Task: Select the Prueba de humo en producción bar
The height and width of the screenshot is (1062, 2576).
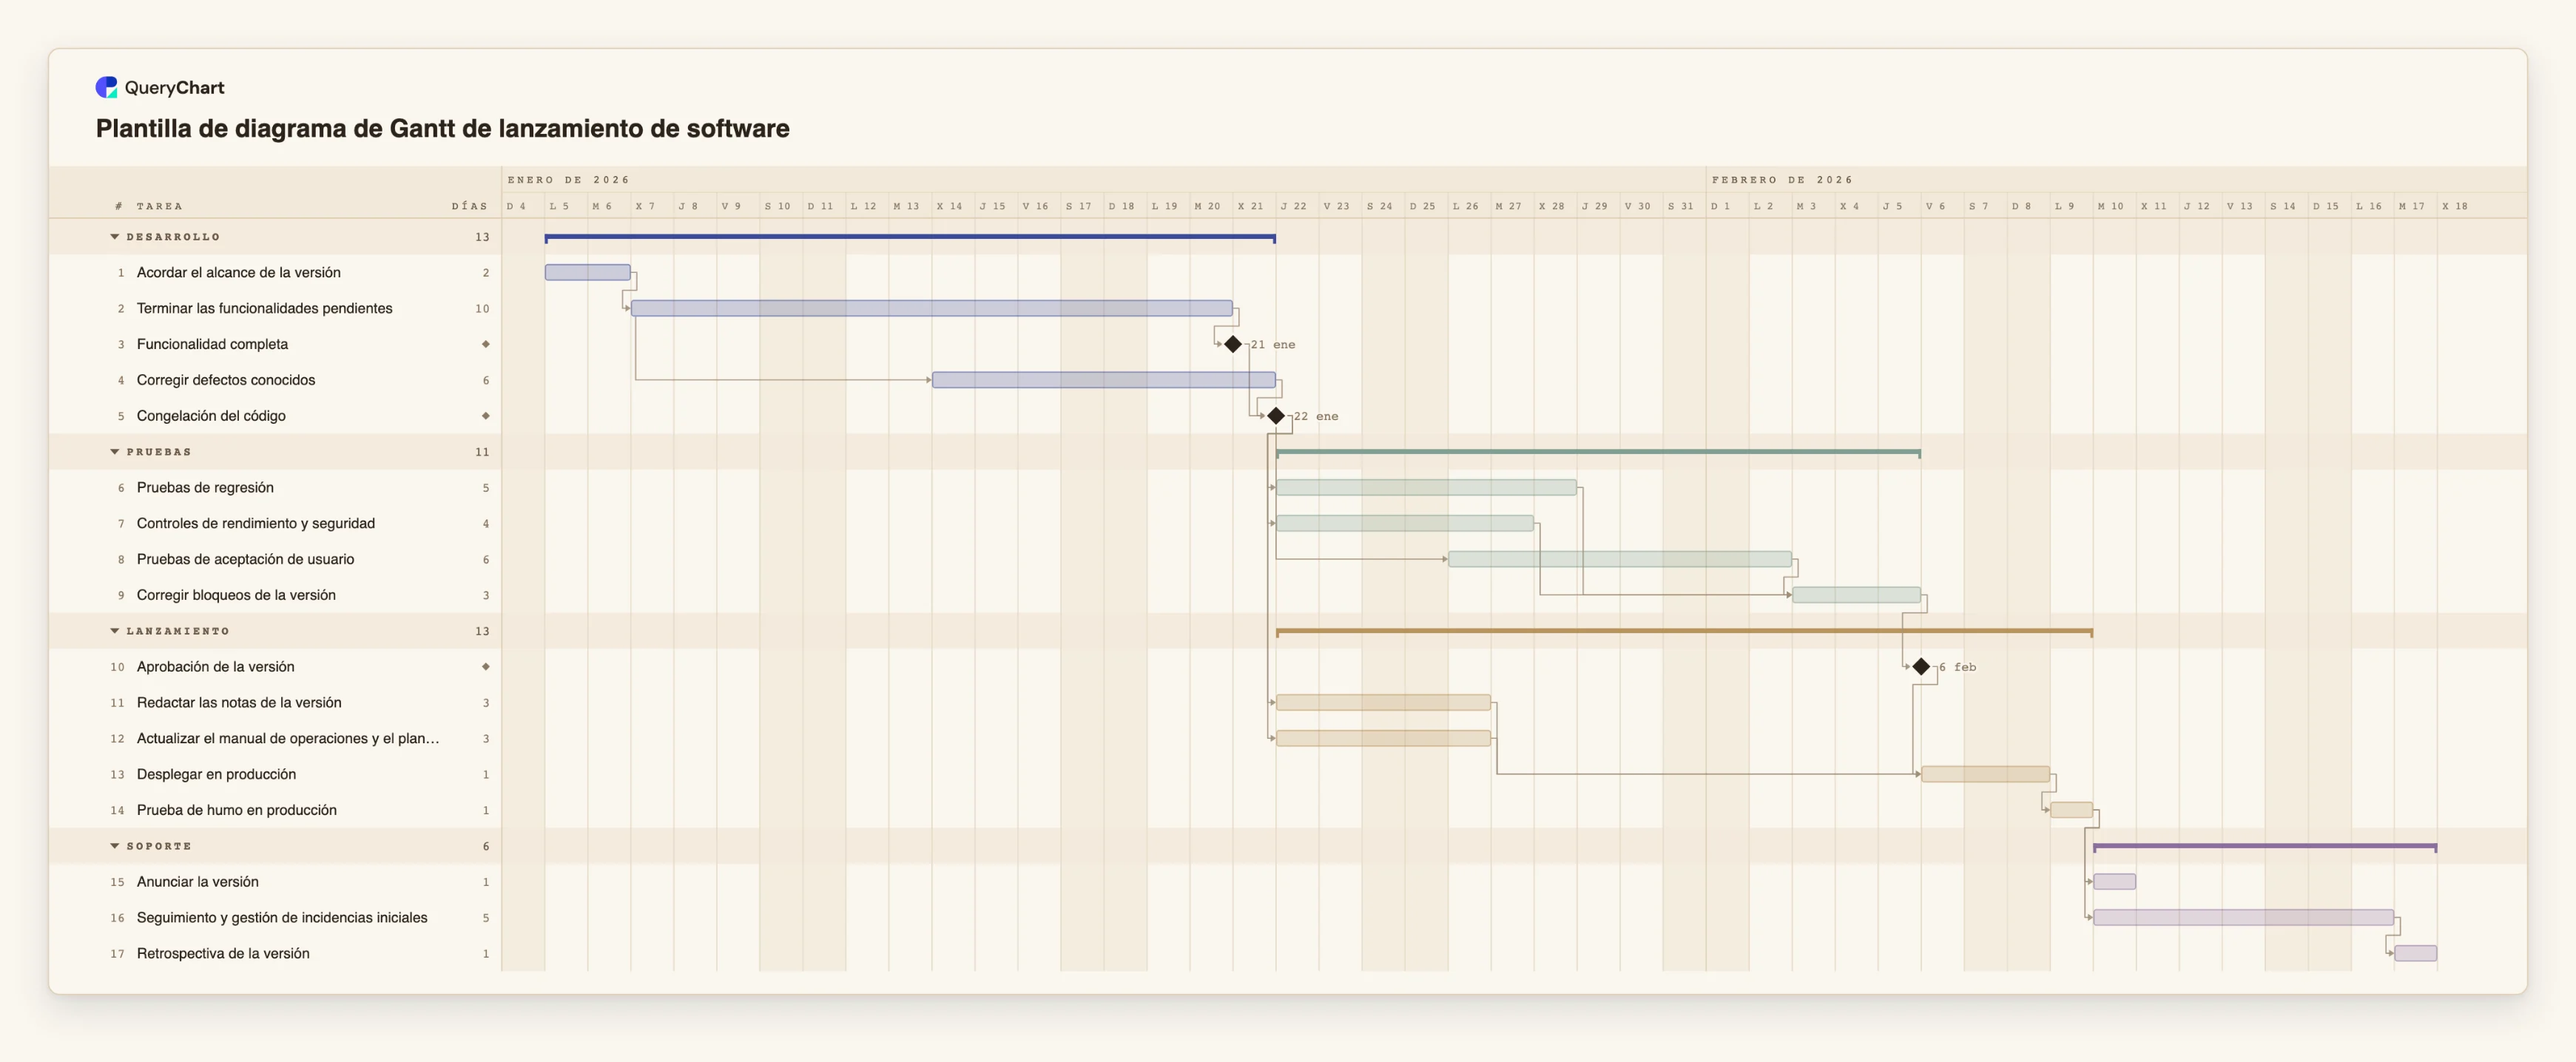Action: [x=2072, y=810]
